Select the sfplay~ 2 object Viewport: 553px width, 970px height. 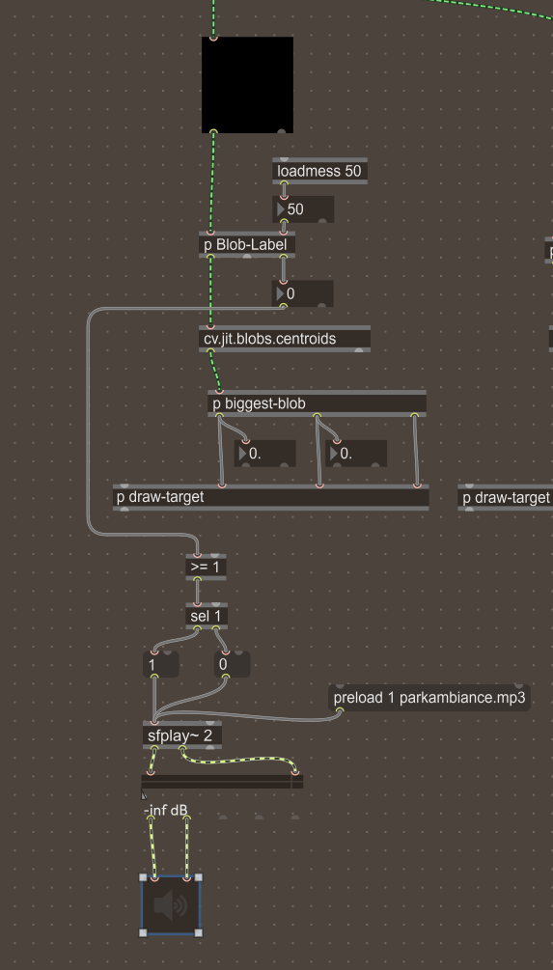point(181,736)
